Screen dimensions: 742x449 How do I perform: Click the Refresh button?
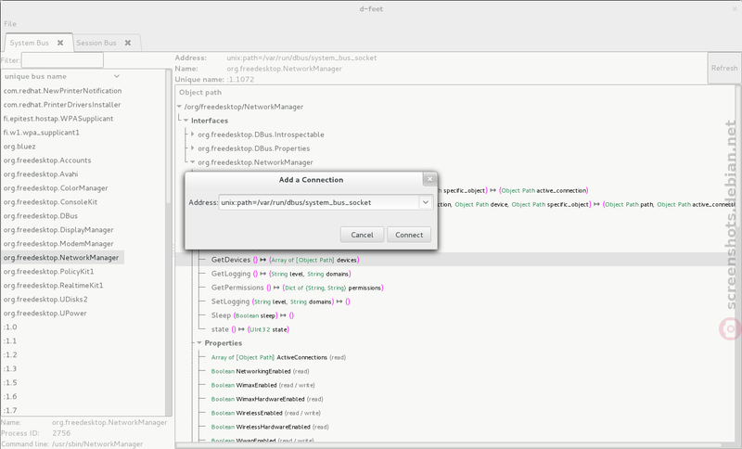point(724,68)
